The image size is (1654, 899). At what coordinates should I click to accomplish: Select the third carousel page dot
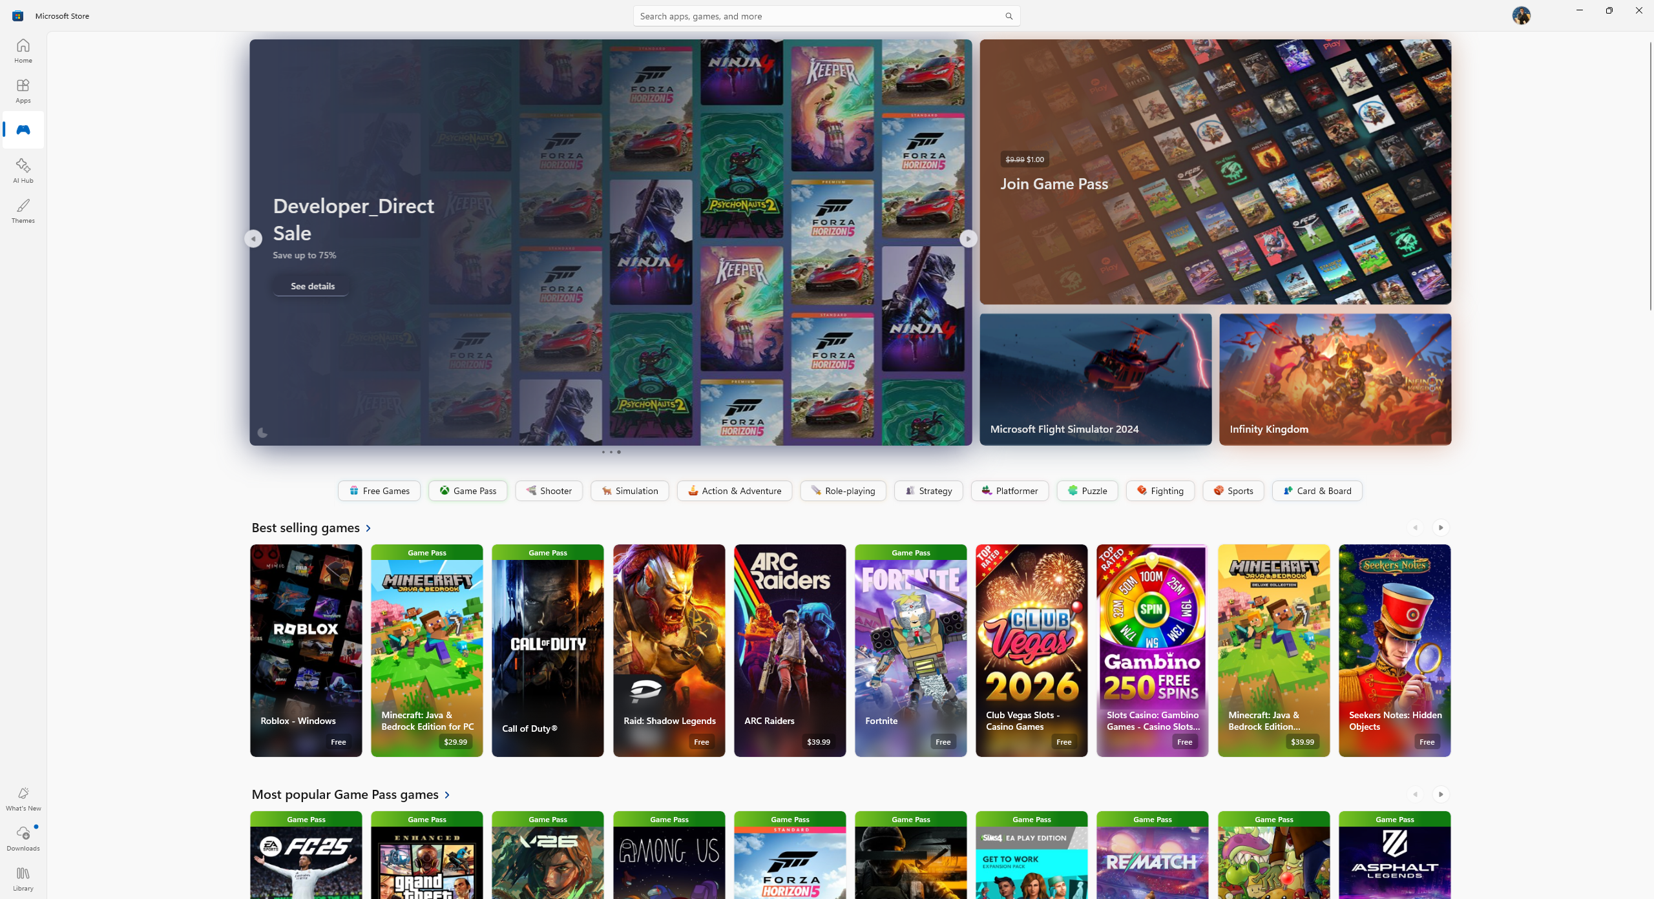(x=619, y=452)
